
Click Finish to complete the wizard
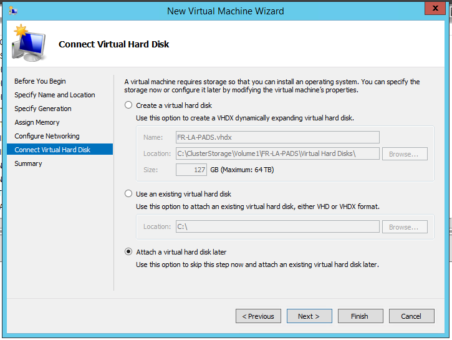[x=359, y=316]
